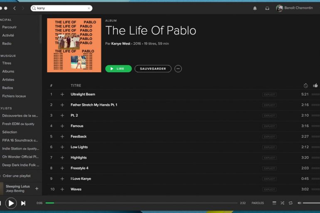Open the play queue list icon
The image size is (320, 213).
pyautogui.click(x=274, y=203)
